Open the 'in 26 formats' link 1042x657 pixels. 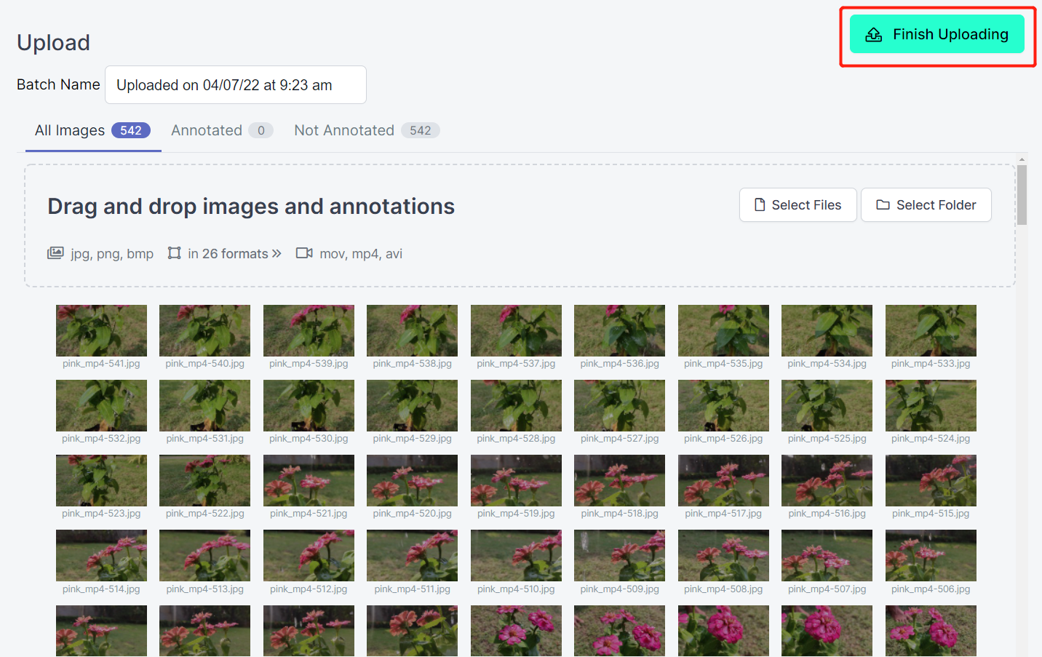click(x=234, y=253)
